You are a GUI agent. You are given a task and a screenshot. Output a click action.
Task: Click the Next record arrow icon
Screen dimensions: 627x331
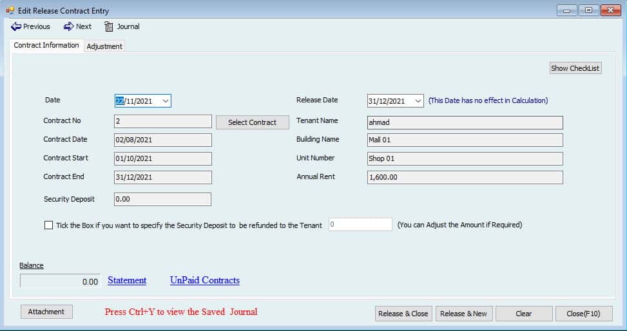[x=68, y=26]
